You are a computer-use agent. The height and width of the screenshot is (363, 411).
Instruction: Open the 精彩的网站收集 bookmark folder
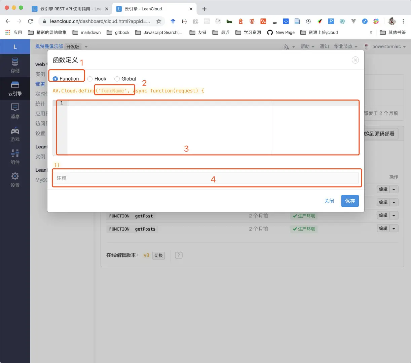tap(47, 32)
